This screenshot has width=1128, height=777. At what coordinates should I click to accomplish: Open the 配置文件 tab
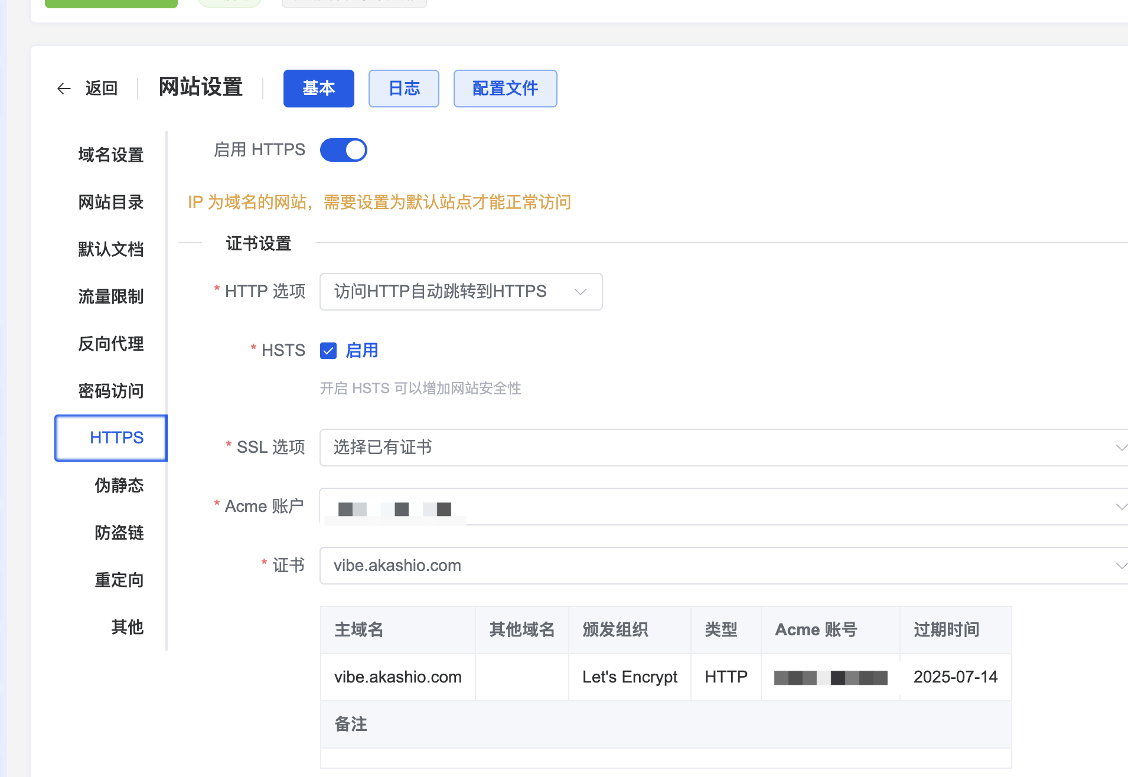click(506, 89)
